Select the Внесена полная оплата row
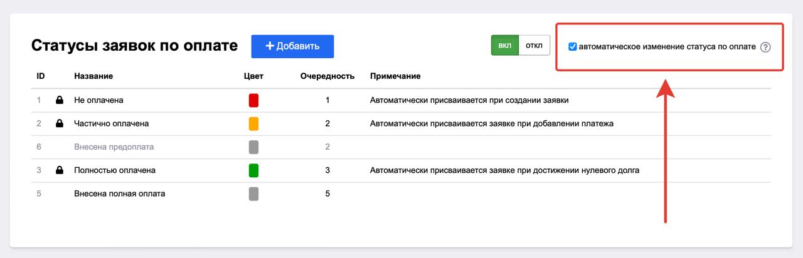Image resolution: width=803 pixels, height=258 pixels. 119,194
